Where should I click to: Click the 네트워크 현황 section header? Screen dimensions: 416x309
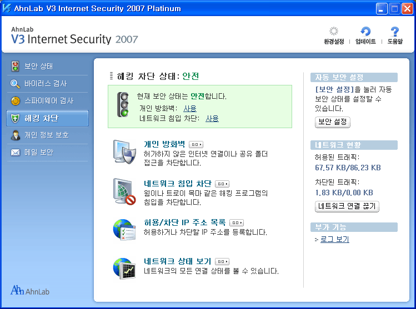click(354, 145)
